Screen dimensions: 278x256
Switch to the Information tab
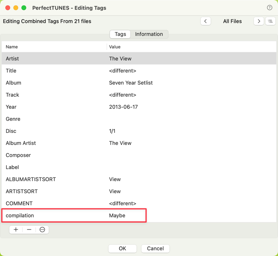tap(149, 34)
